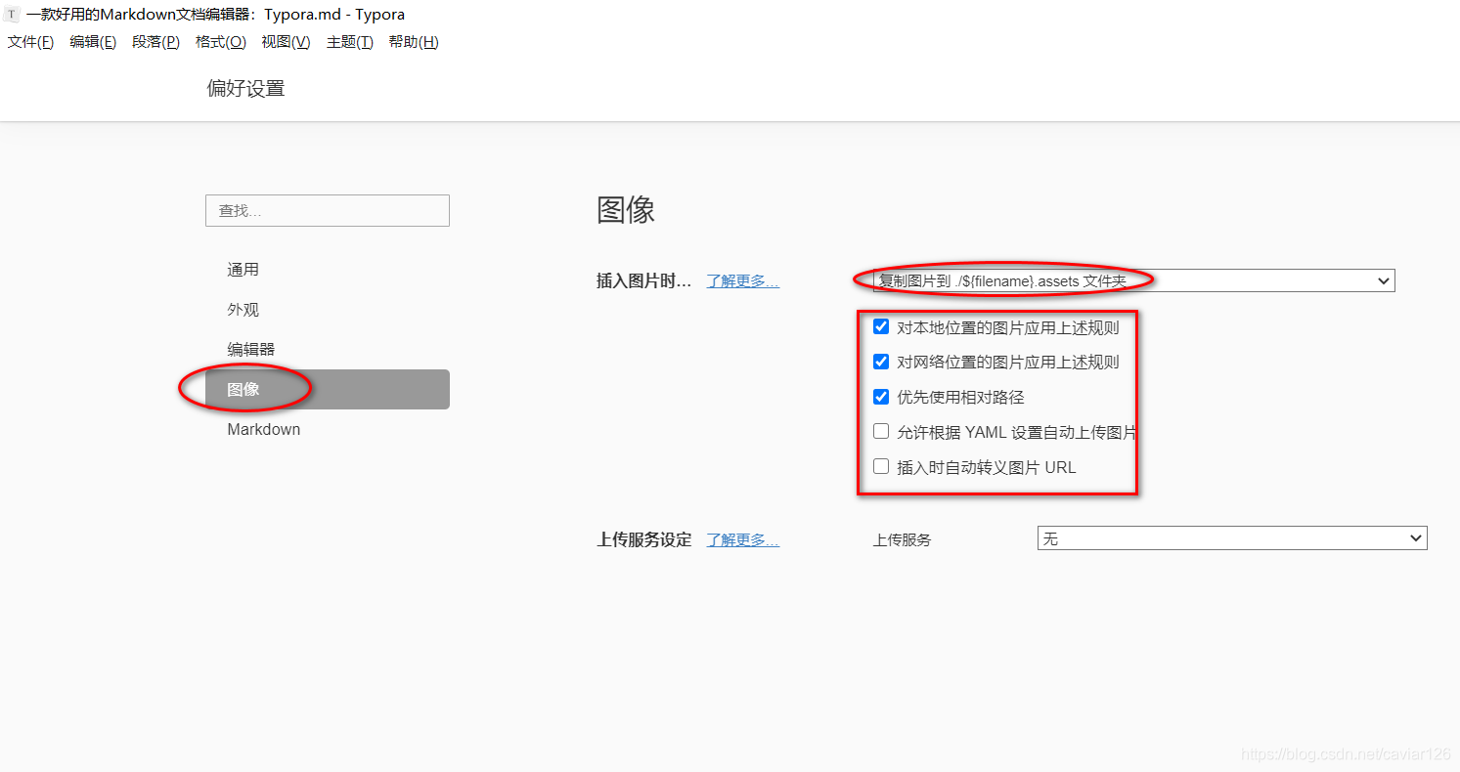This screenshot has width=1460, height=772.
Task: Click the 查找 search field
Action: (x=328, y=210)
